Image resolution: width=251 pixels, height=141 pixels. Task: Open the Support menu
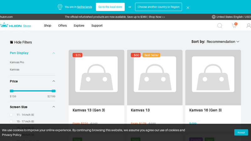click(x=97, y=26)
